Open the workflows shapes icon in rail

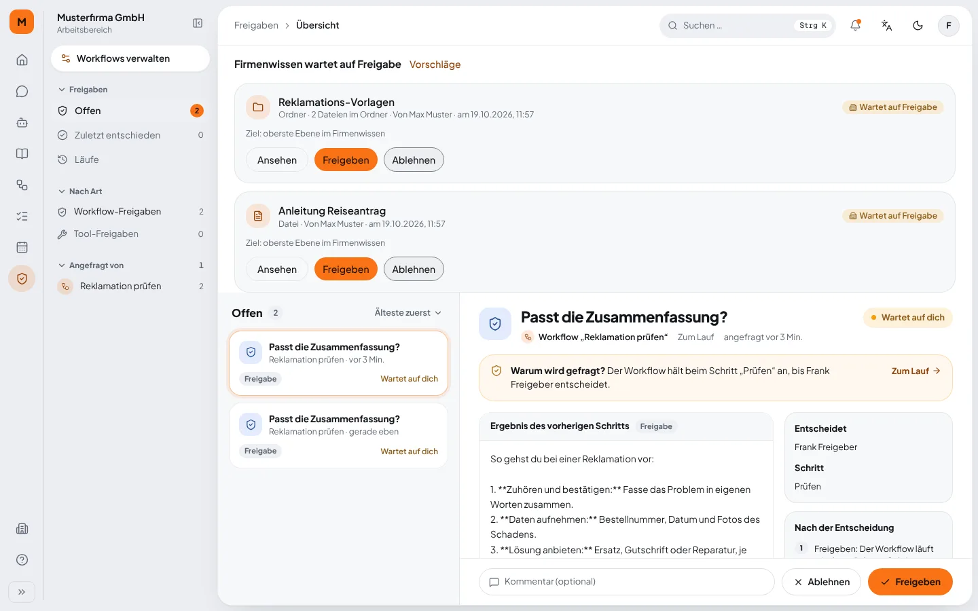point(22,185)
